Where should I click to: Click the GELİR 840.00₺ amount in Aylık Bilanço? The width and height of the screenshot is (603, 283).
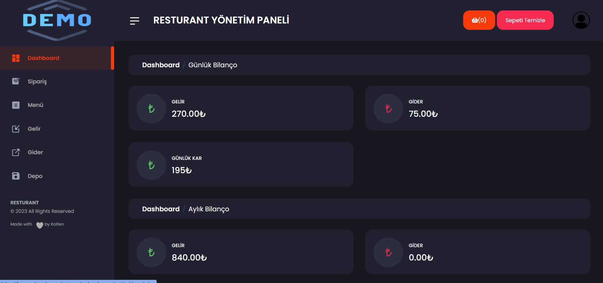pos(189,257)
